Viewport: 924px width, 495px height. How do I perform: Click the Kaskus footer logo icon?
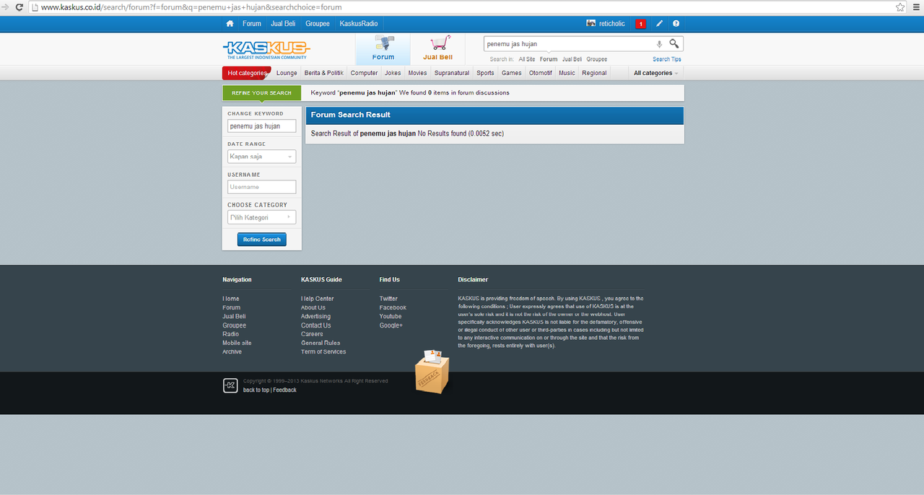[230, 385]
